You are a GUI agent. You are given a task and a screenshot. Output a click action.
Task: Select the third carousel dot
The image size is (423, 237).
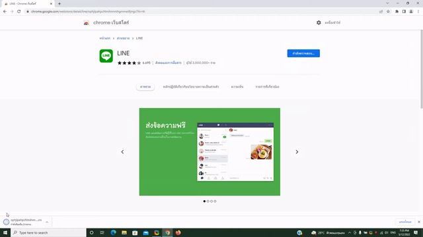click(211, 201)
